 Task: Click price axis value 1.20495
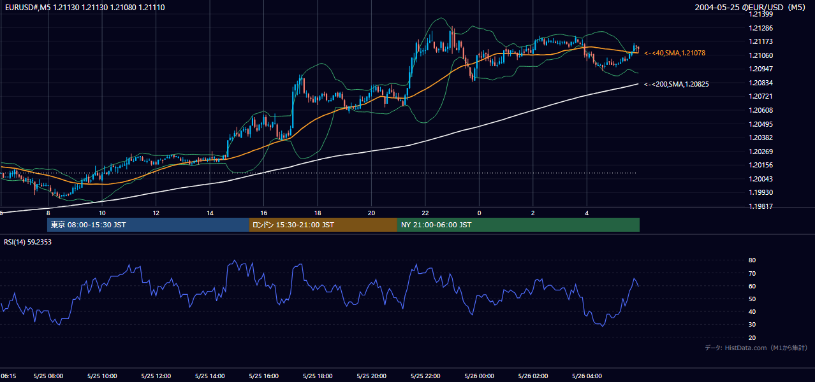[761, 124]
